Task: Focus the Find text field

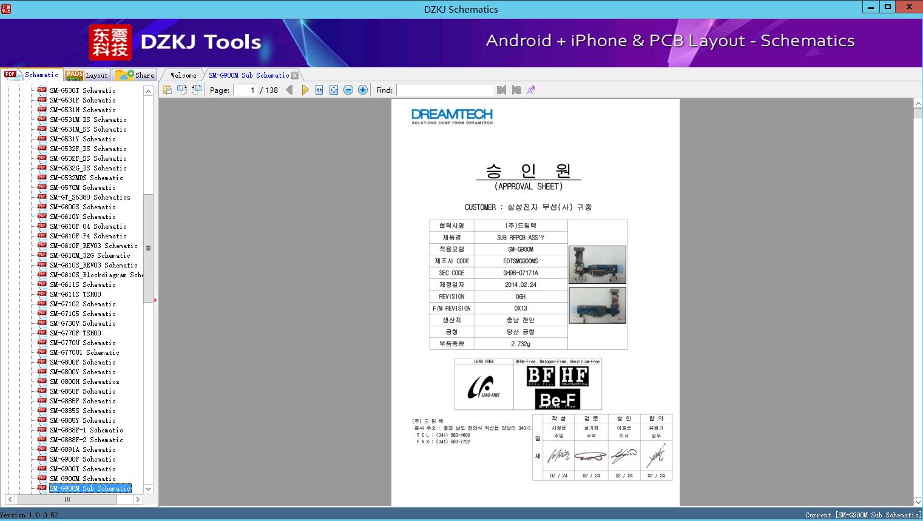Action: 445,90
